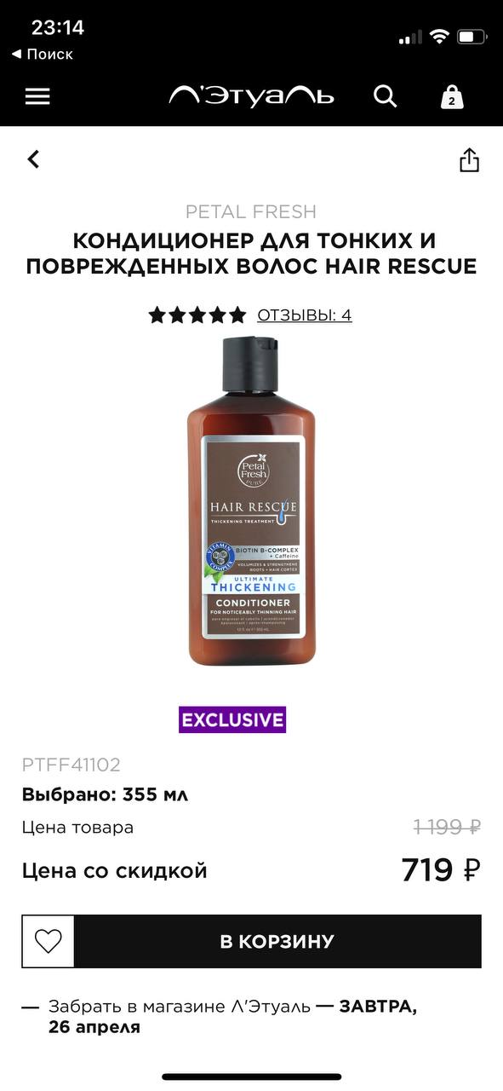The width and height of the screenshot is (503, 1091).
Task: Tap the Л'Этуаль logo
Action: [x=251, y=95]
